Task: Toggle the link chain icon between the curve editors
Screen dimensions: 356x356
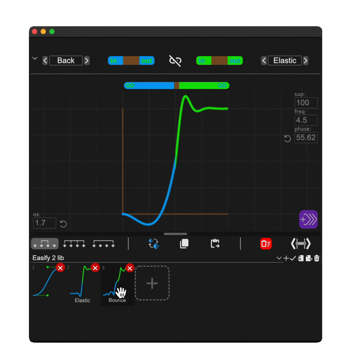Action: pos(175,60)
